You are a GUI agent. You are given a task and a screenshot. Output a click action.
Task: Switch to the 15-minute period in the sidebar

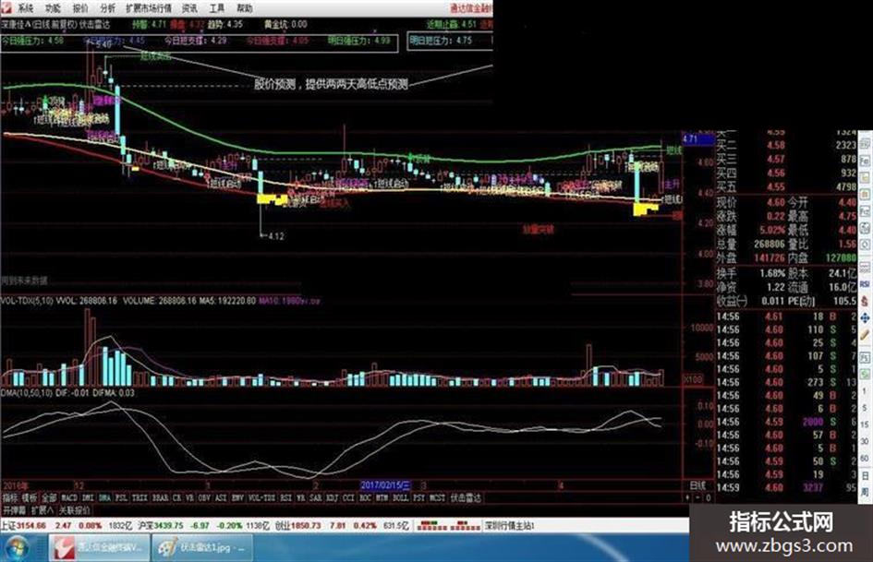[865, 424]
